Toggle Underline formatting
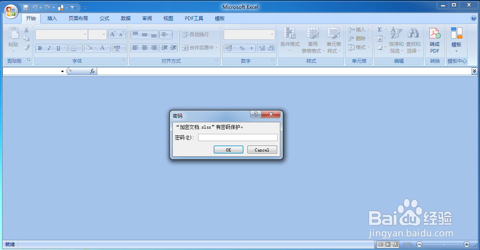Viewport: 480px width, 250px height. click(x=58, y=48)
